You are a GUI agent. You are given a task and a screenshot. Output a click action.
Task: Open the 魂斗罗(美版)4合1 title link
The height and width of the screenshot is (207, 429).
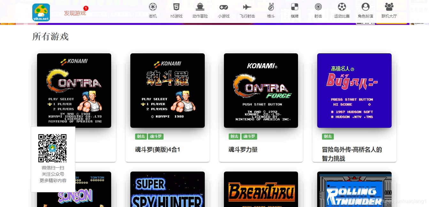tap(157, 149)
